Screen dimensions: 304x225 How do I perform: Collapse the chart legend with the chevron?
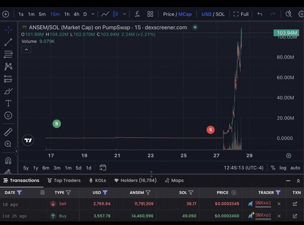pos(26,50)
